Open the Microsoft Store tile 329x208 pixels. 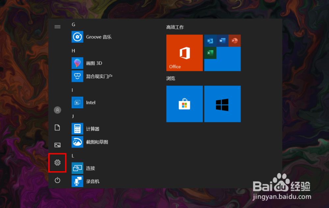185,104
